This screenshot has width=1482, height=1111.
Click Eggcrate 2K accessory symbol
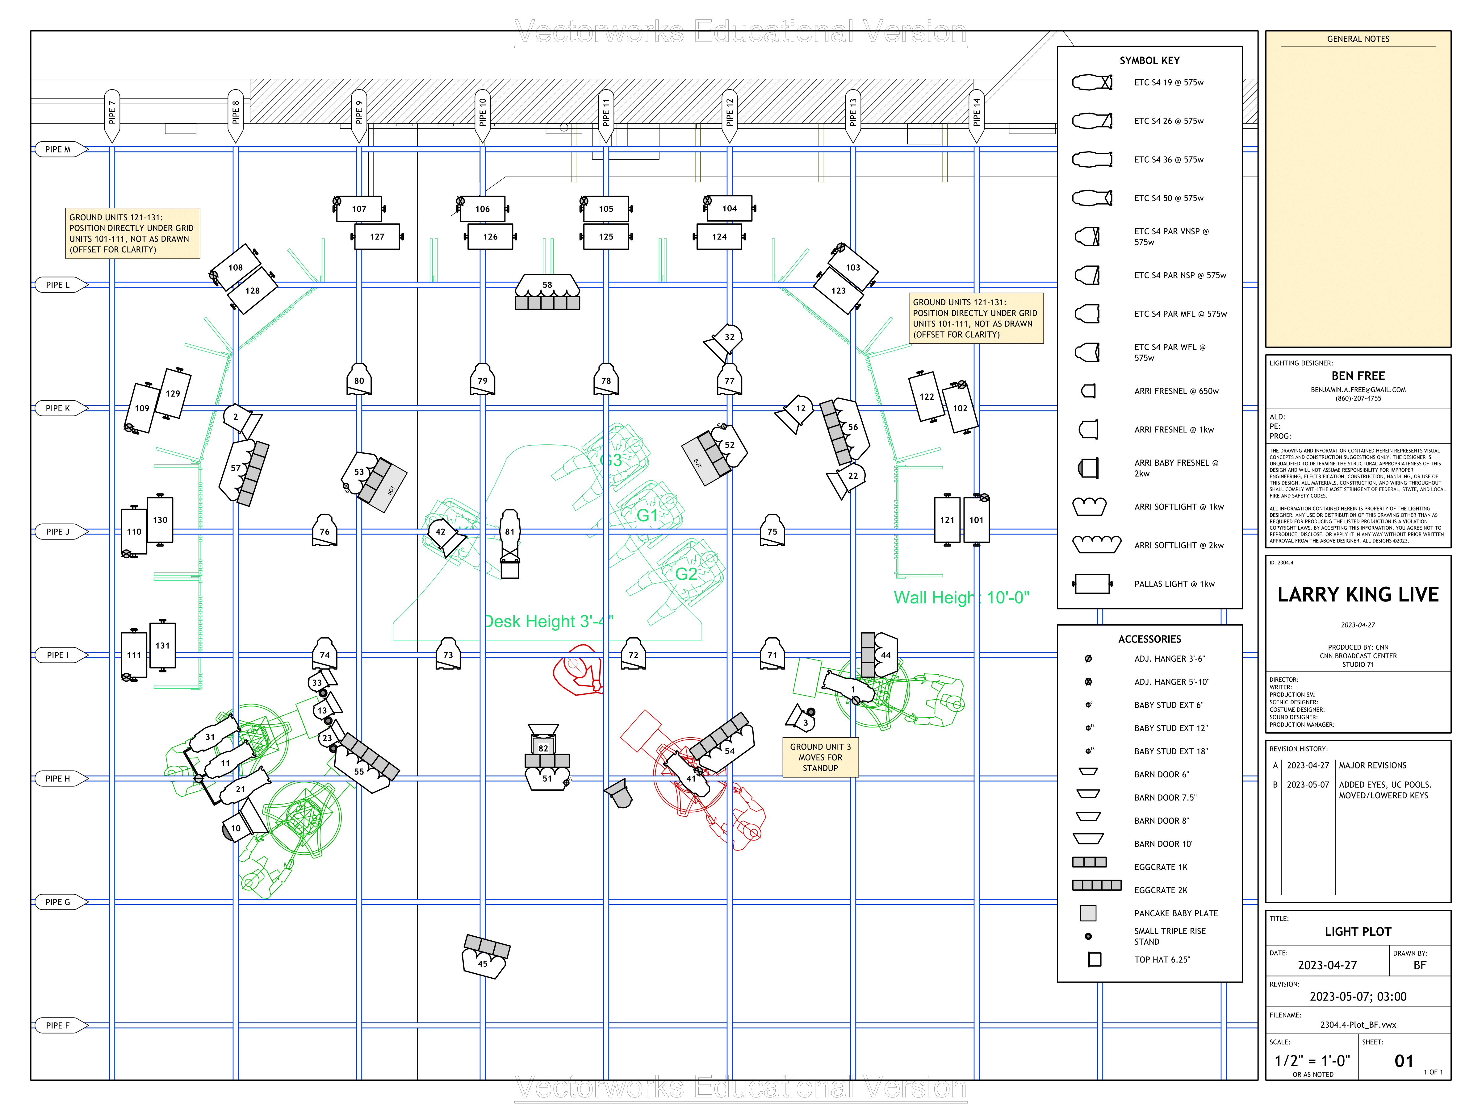tap(1097, 885)
